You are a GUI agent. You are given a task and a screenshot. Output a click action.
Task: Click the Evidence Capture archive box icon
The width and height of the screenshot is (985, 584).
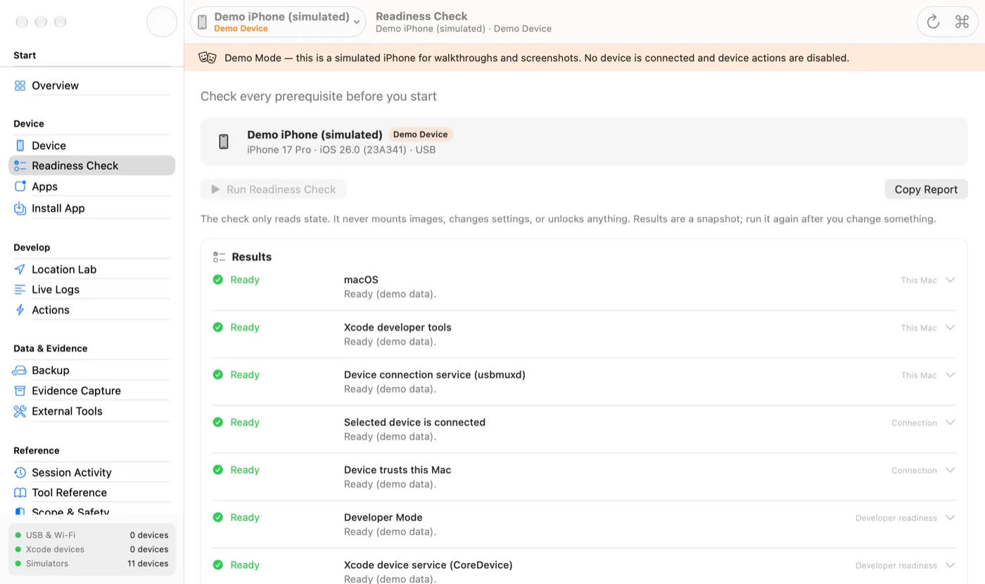(x=20, y=391)
